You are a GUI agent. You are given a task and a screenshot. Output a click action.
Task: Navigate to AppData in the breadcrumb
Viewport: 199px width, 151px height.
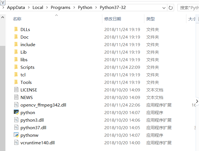pyautogui.click(x=16, y=8)
